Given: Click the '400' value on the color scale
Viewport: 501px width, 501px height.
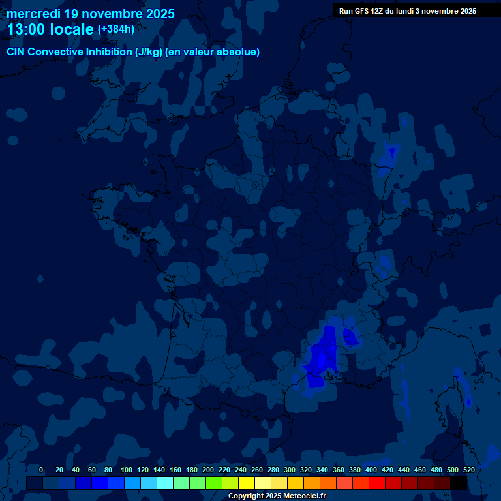Looking at the screenshot, I should (371, 470).
